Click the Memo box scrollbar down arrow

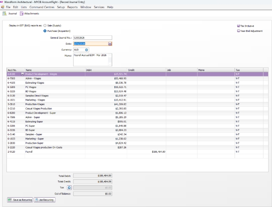pyautogui.click(x=110, y=64)
